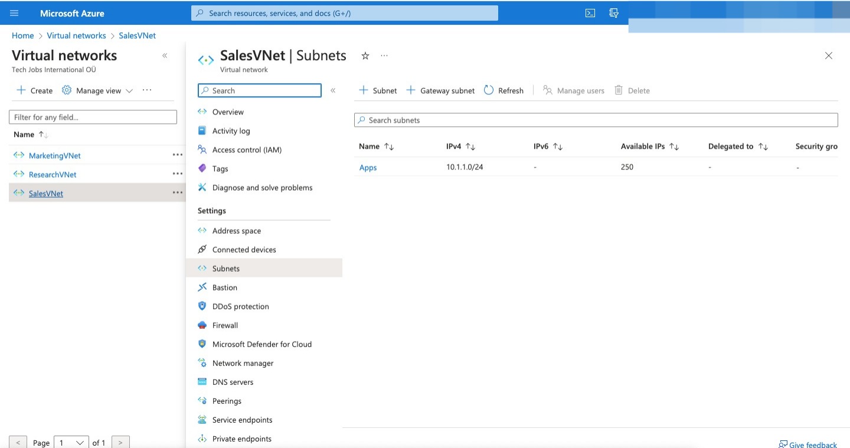Image resolution: width=850 pixels, height=448 pixels.
Task: Click the Microsoft Defender for Cloud icon
Action: [x=202, y=344]
